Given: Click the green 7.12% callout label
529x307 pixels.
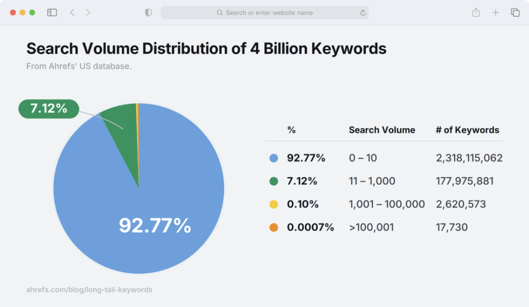Looking at the screenshot, I should (49, 109).
